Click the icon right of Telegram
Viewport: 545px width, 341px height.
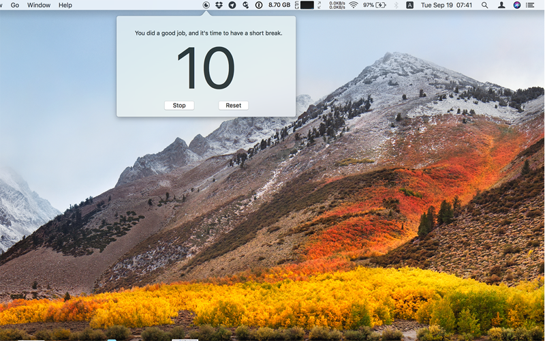click(x=245, y=5)
